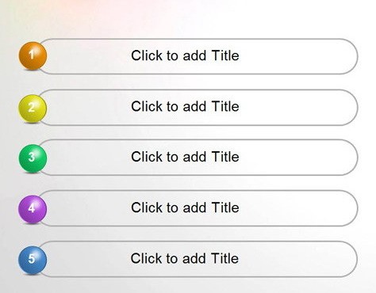This screenshot has width=376, height=293.
Task: Pick the white numeral 5 on the blue sphere
Action: click(x=32, y=259)
